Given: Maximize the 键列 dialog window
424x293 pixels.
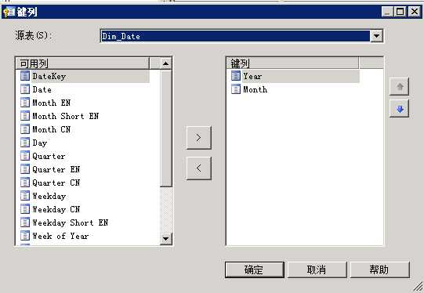Looking at the screenshot, I should pyautogui.click(x=400, y=12).
